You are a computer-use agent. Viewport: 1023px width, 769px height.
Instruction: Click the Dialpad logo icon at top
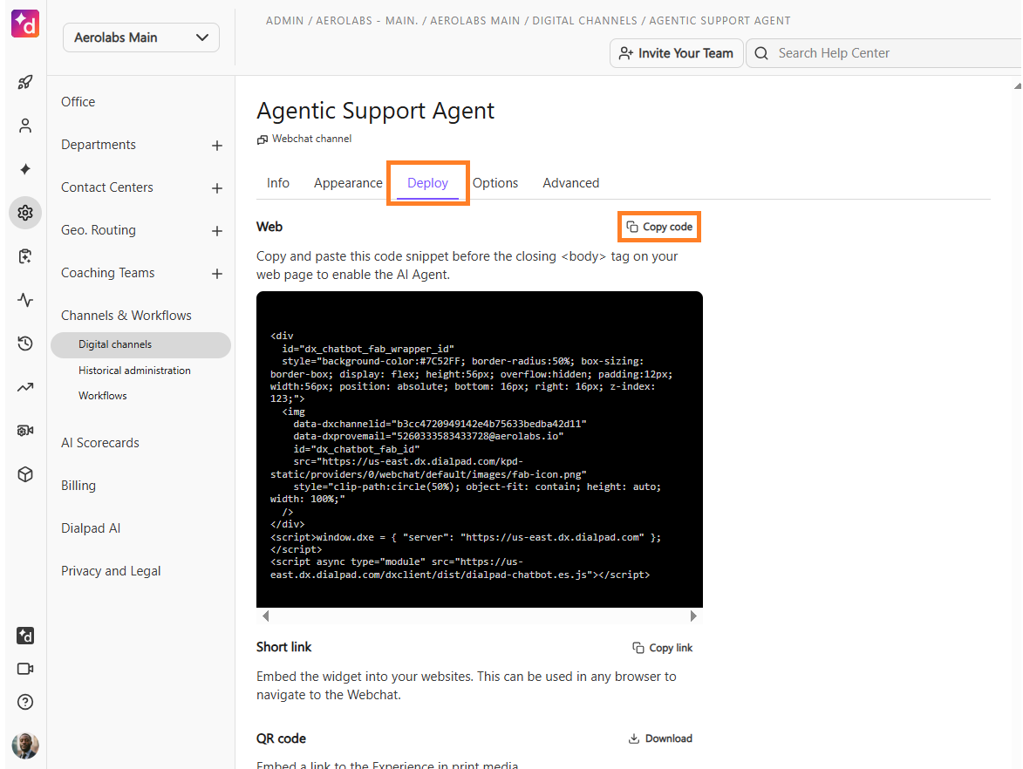coord(25,24)
